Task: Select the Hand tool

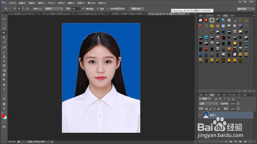Action: [4, 104]
